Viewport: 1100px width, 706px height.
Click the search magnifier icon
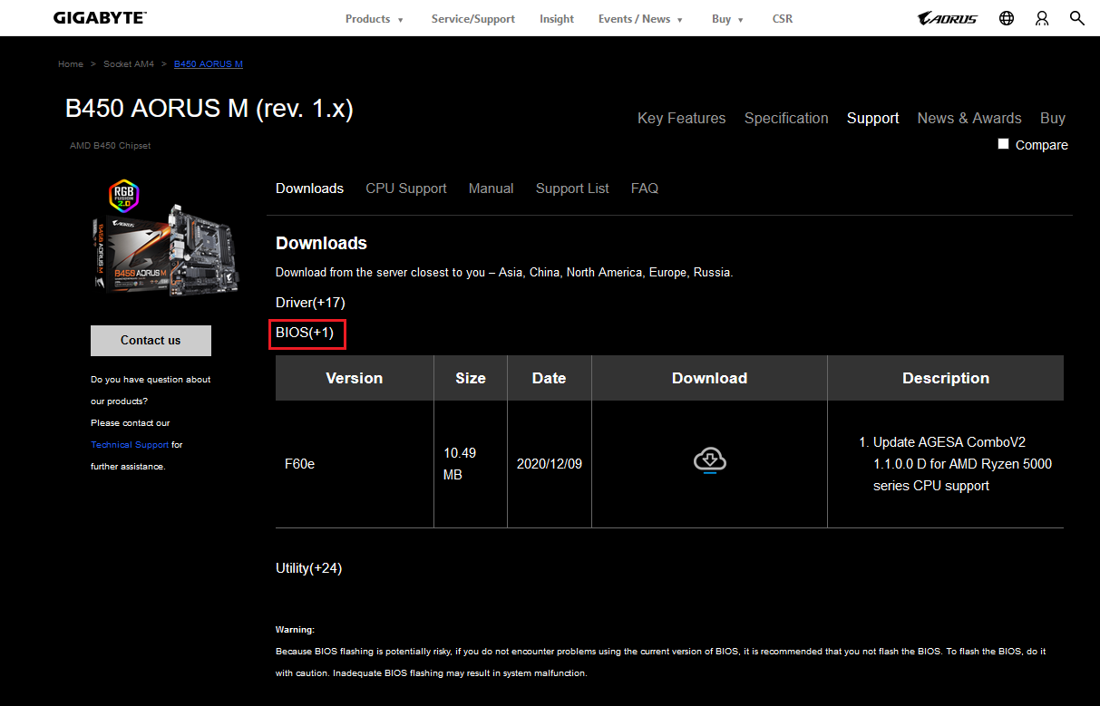point(1076,18)
